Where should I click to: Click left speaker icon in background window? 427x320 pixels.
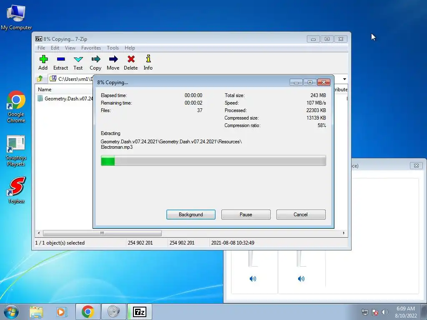pyautogui.click(x=253, y=279)
